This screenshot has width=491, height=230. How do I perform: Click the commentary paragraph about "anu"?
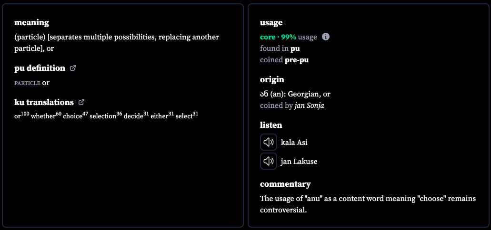pos(368,204)
